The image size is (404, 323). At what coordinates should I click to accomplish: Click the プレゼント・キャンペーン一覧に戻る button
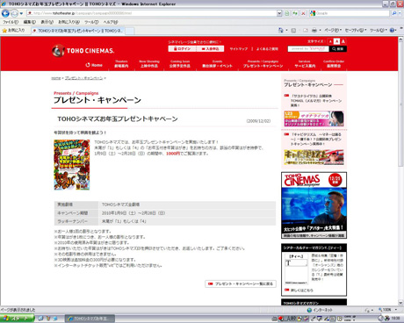pyautogui.click(x=241, y=284)
